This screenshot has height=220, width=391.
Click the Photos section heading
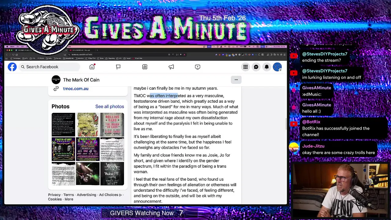[60, 106]
